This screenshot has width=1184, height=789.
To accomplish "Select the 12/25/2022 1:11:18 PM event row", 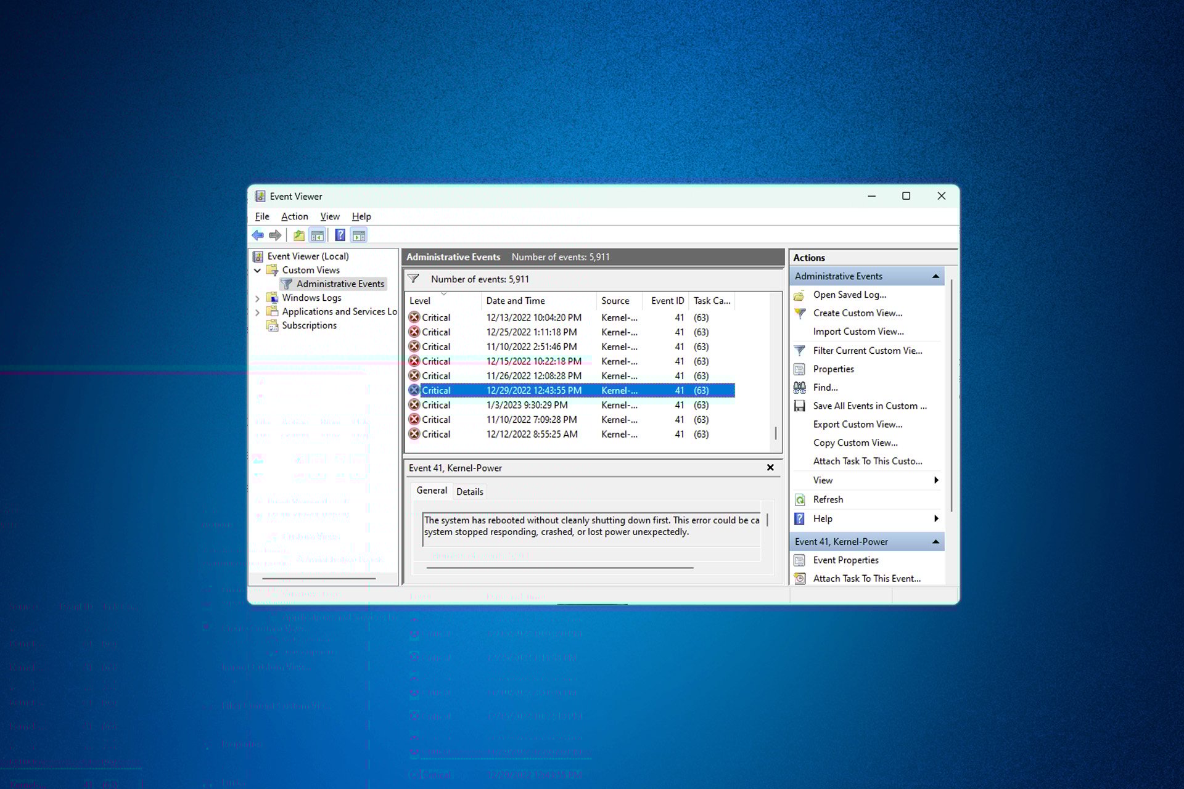I will click(571, 332).
